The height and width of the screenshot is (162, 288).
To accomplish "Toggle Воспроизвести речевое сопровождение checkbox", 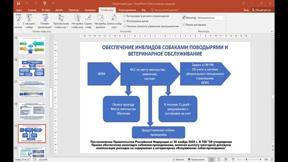I will click(x=124, y=16).
